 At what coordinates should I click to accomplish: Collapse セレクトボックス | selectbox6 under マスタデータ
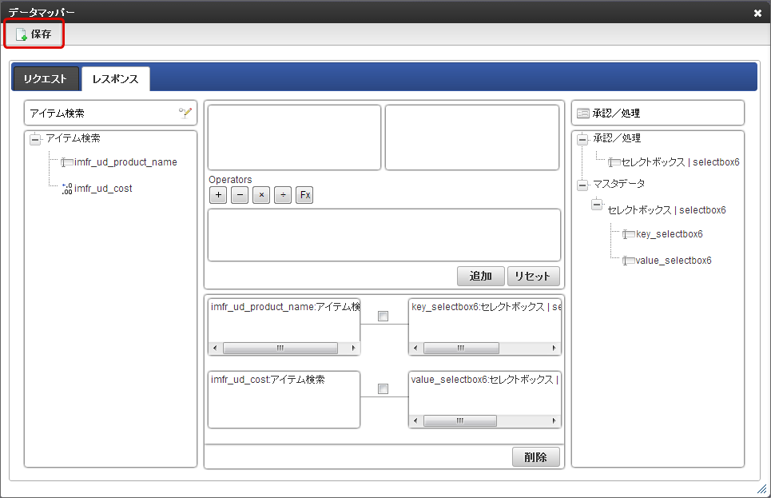point(597,204)
